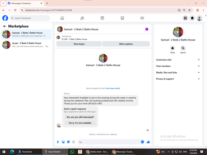207x155 pixels.
Task: Open the account profile avatar menu
Action: (200, 18)
